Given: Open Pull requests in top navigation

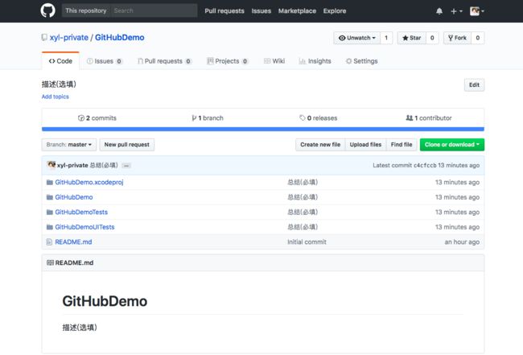Looking at the screenshot, I should pos(224,10).
